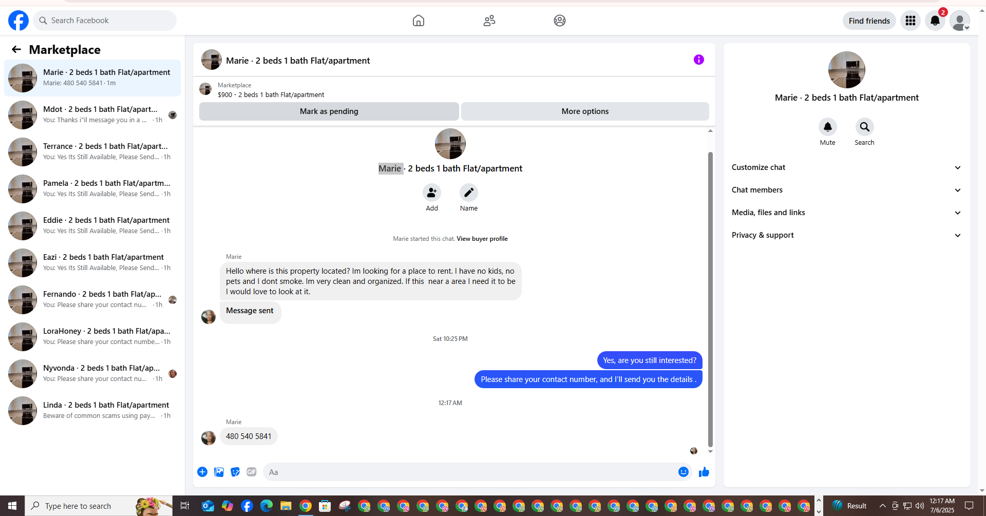Search in conversation magnifier icon

[x=865, y=127]
